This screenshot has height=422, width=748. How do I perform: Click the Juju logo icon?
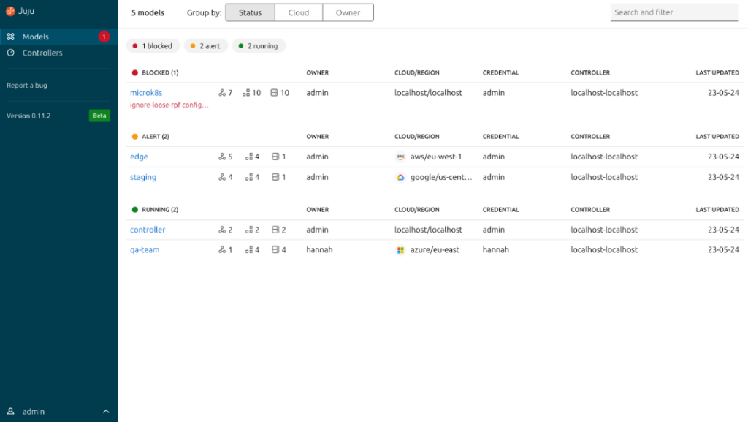coord(10,11)
